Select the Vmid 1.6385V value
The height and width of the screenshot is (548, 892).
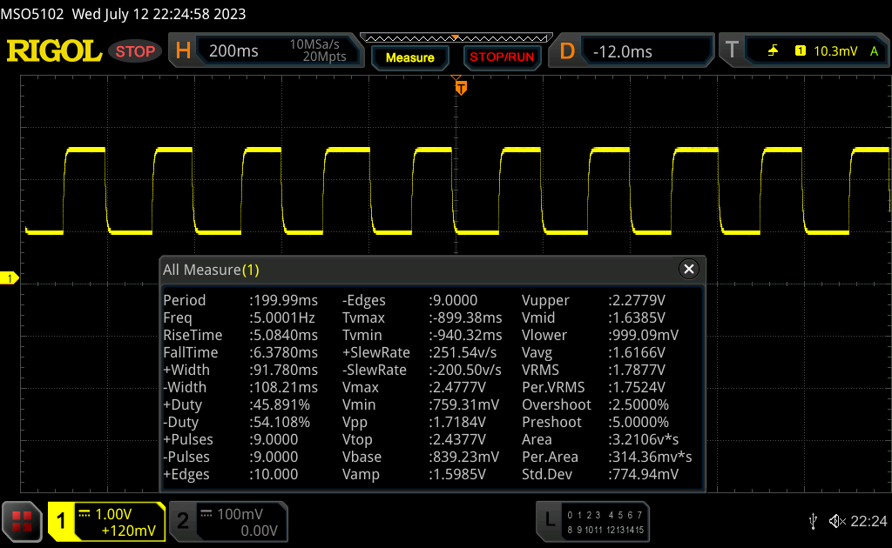[637, 317]
